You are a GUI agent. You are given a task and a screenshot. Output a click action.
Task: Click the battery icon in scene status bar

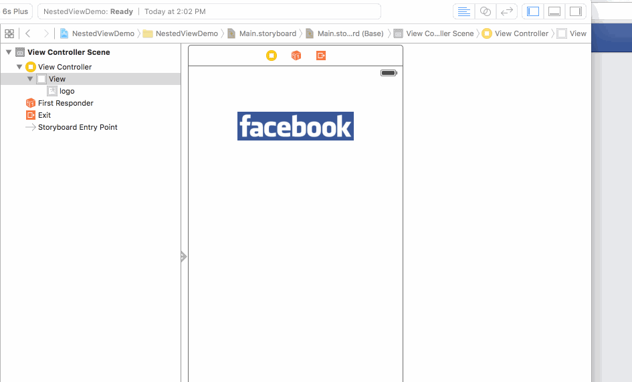(389, 73)
